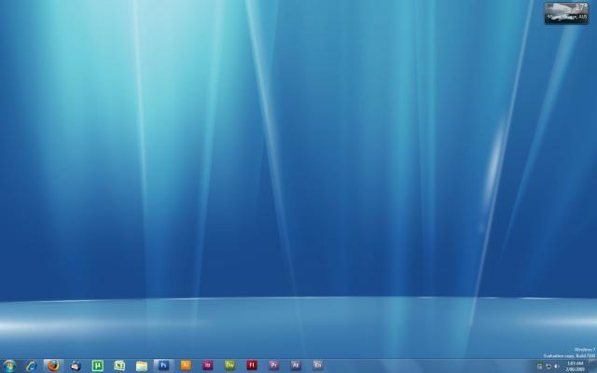
Task: Open the green µTorrent taskbar icon
Action: 97,366
